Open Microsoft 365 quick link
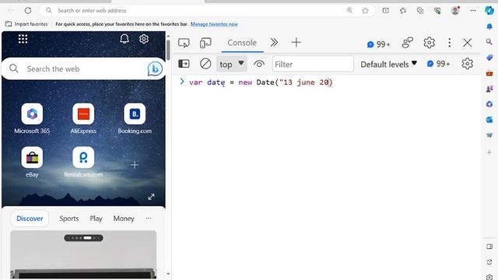 click(x=32, y=118)
